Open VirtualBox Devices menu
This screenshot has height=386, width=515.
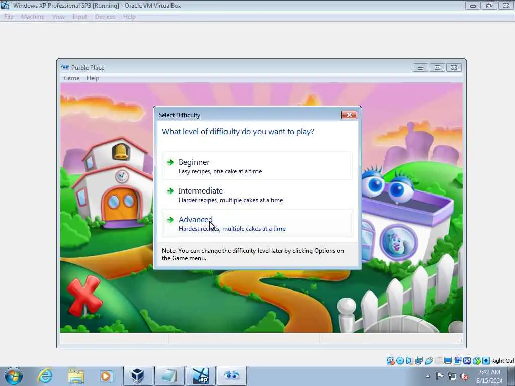(x=105, y=17)
